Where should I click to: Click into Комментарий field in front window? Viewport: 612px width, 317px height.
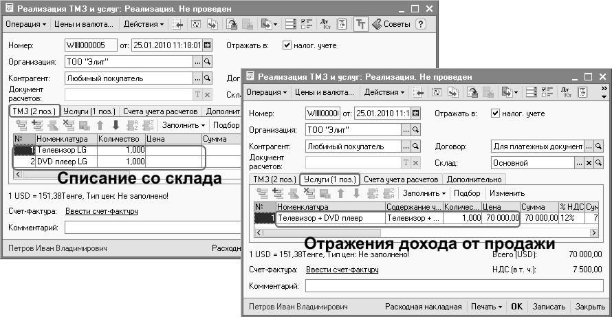[454, 285]
